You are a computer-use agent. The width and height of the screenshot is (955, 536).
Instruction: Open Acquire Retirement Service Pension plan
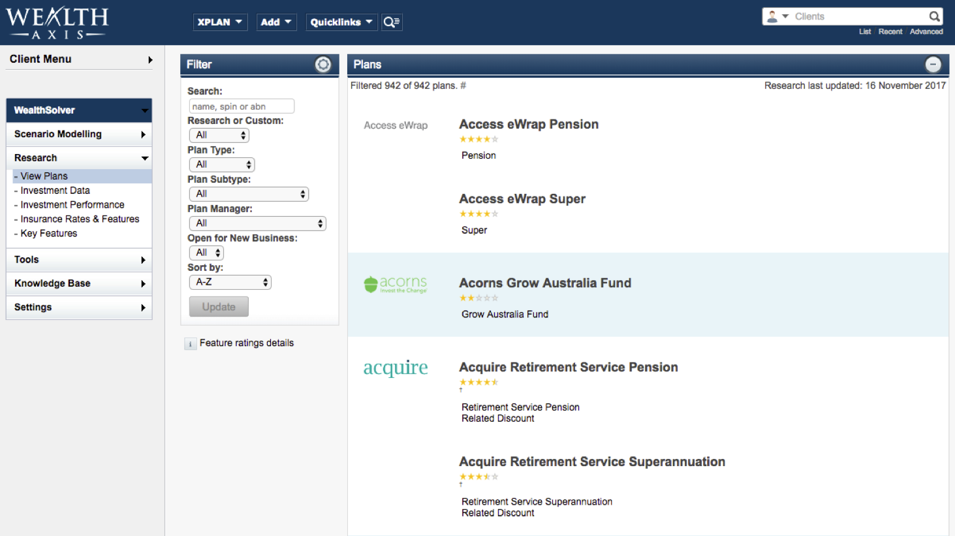tap(569, 368)
